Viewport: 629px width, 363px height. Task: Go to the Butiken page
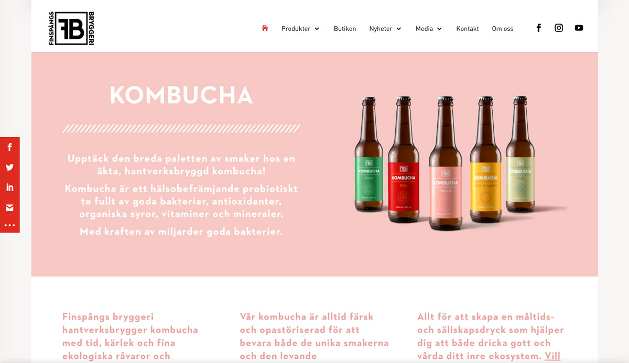tap(345, 29)
